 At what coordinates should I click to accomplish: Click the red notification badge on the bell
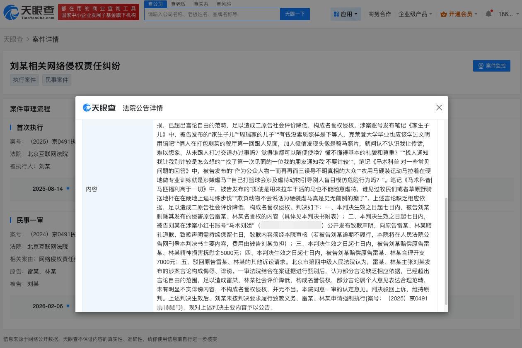[492, 10]
